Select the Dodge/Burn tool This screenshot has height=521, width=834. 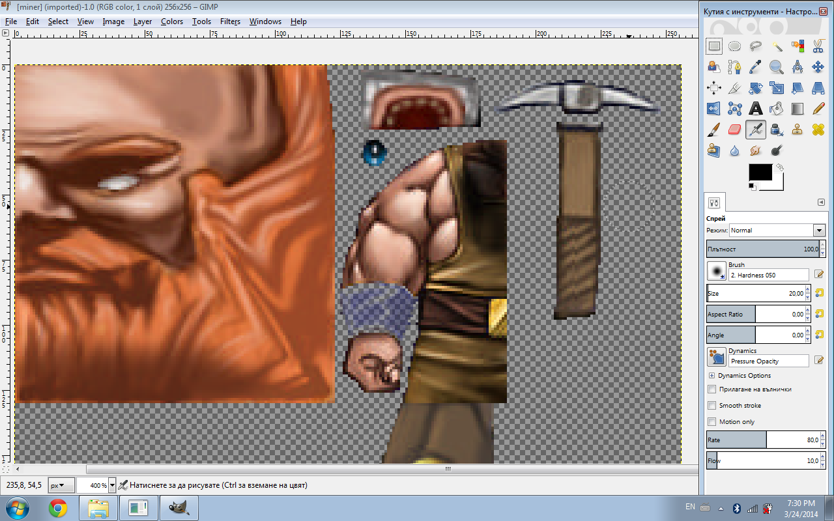click(x=777, y=150)
